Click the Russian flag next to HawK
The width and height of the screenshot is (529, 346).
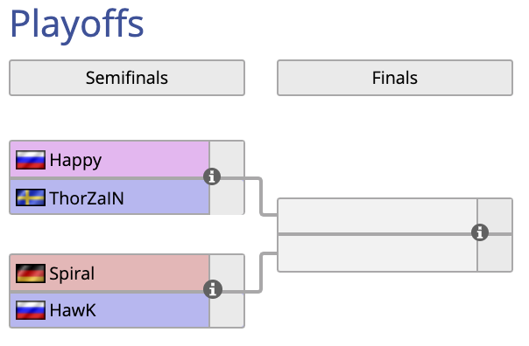click(x=31, y=310)
